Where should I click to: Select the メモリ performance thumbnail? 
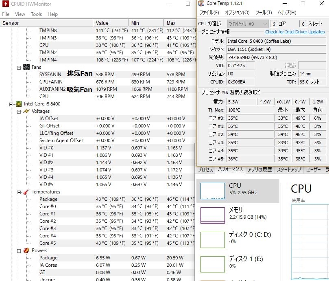(x=213, y=215)
